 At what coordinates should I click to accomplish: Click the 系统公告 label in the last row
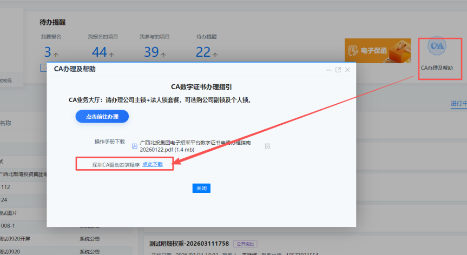pyautogui.click(x=90, y=252)
